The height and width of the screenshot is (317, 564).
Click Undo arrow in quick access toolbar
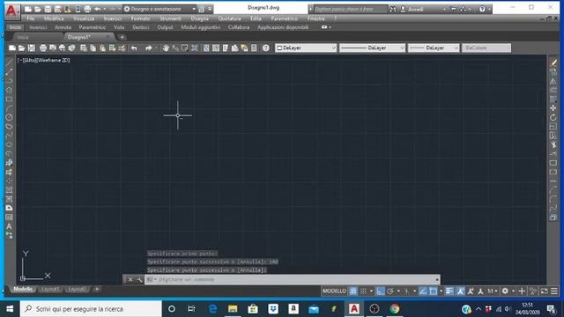click(x=98, y=9)
